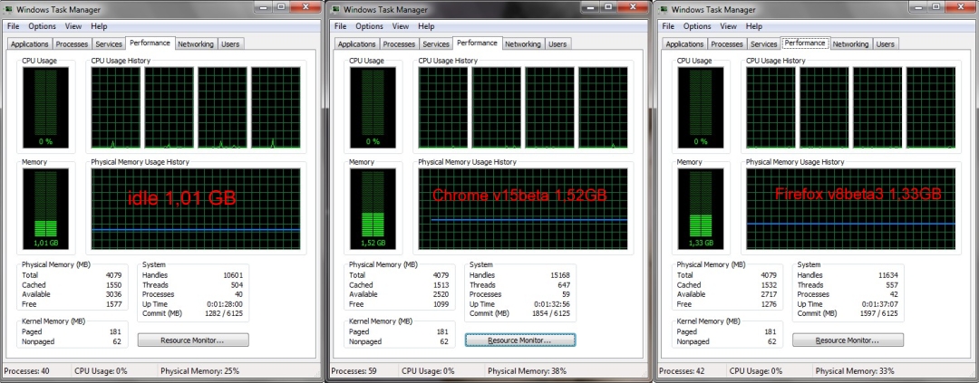Click memory history graph in Firefox window
The width and height of the screenshot is (979, 383).
[x=850, y=209]
